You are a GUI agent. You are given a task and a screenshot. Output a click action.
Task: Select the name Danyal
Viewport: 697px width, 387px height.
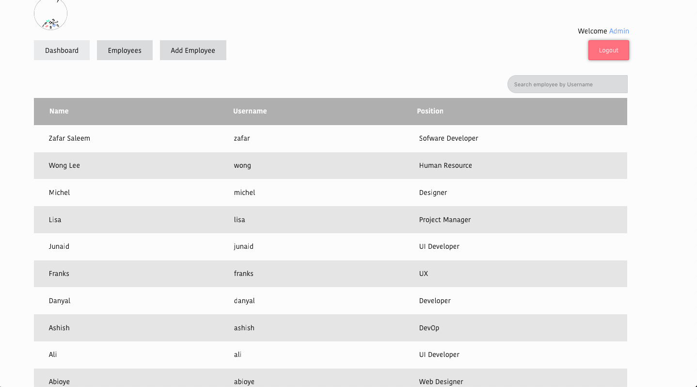click(60, 301)
